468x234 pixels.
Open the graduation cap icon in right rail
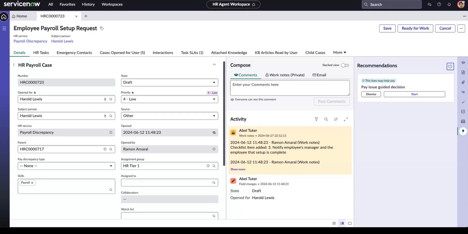pos(463,63)
